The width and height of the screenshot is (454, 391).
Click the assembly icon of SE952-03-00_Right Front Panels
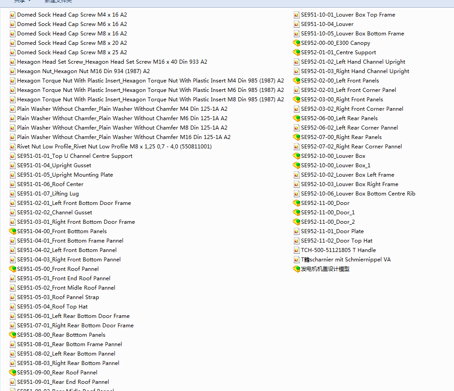point(297,99)
